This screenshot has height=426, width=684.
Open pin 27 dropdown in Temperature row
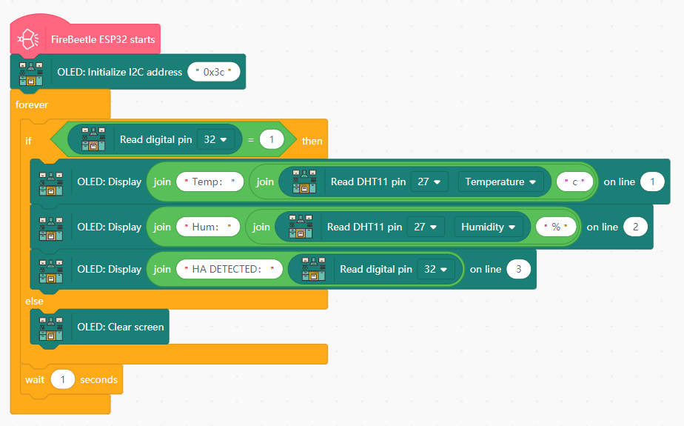coord(429,182)
